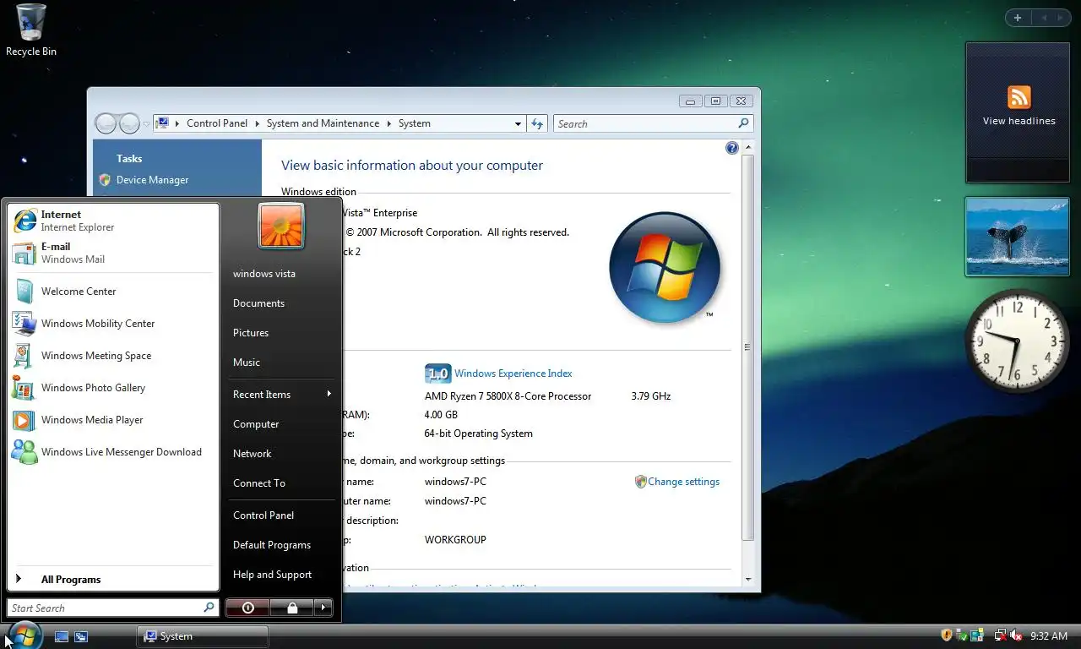Go back using the Back navigation button
This screenshot has height=649, width=1081.
tap(106, 123)
